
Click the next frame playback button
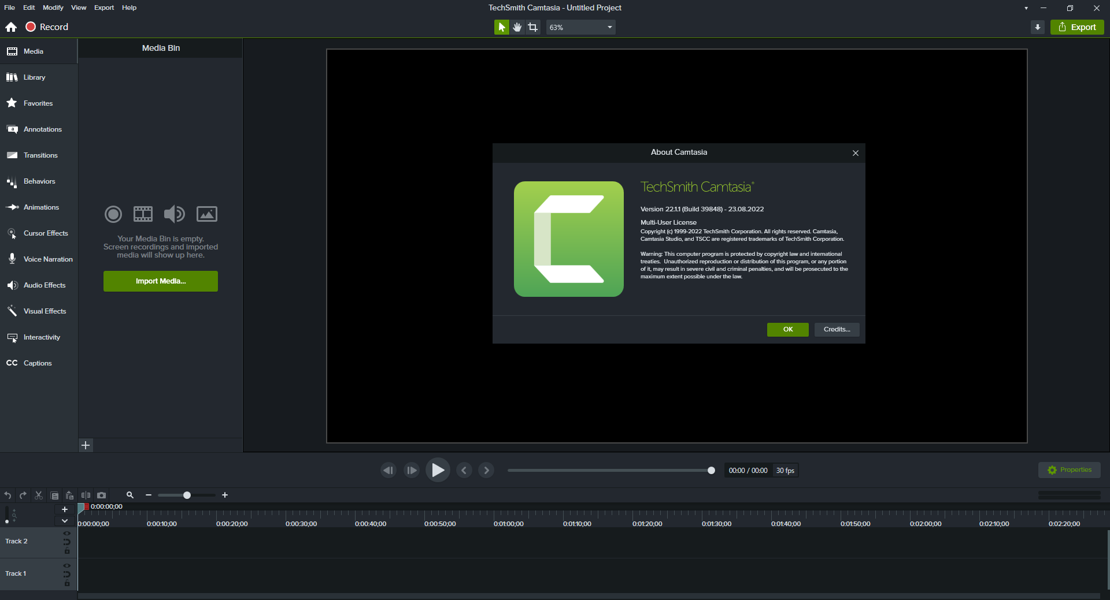pos(412,470)
